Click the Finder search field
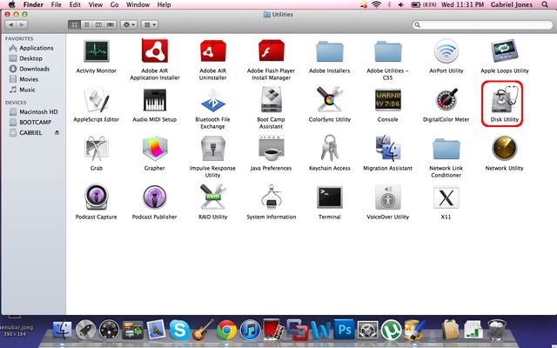557x348 pixels. pyautogui.click(x=482, y=25)
